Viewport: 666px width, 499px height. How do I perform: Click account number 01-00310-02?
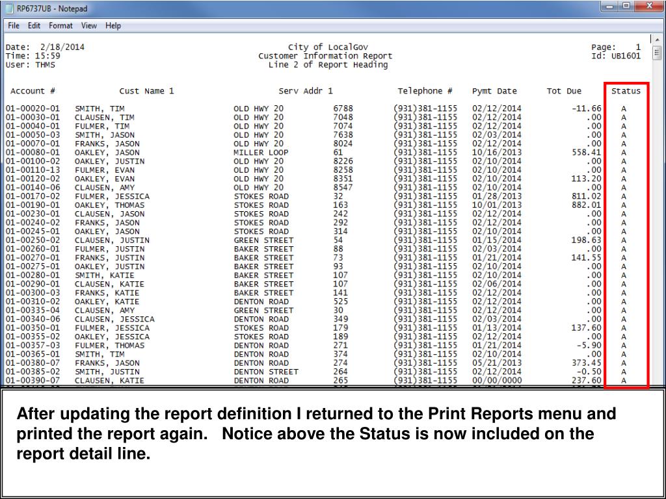[33, 301]
